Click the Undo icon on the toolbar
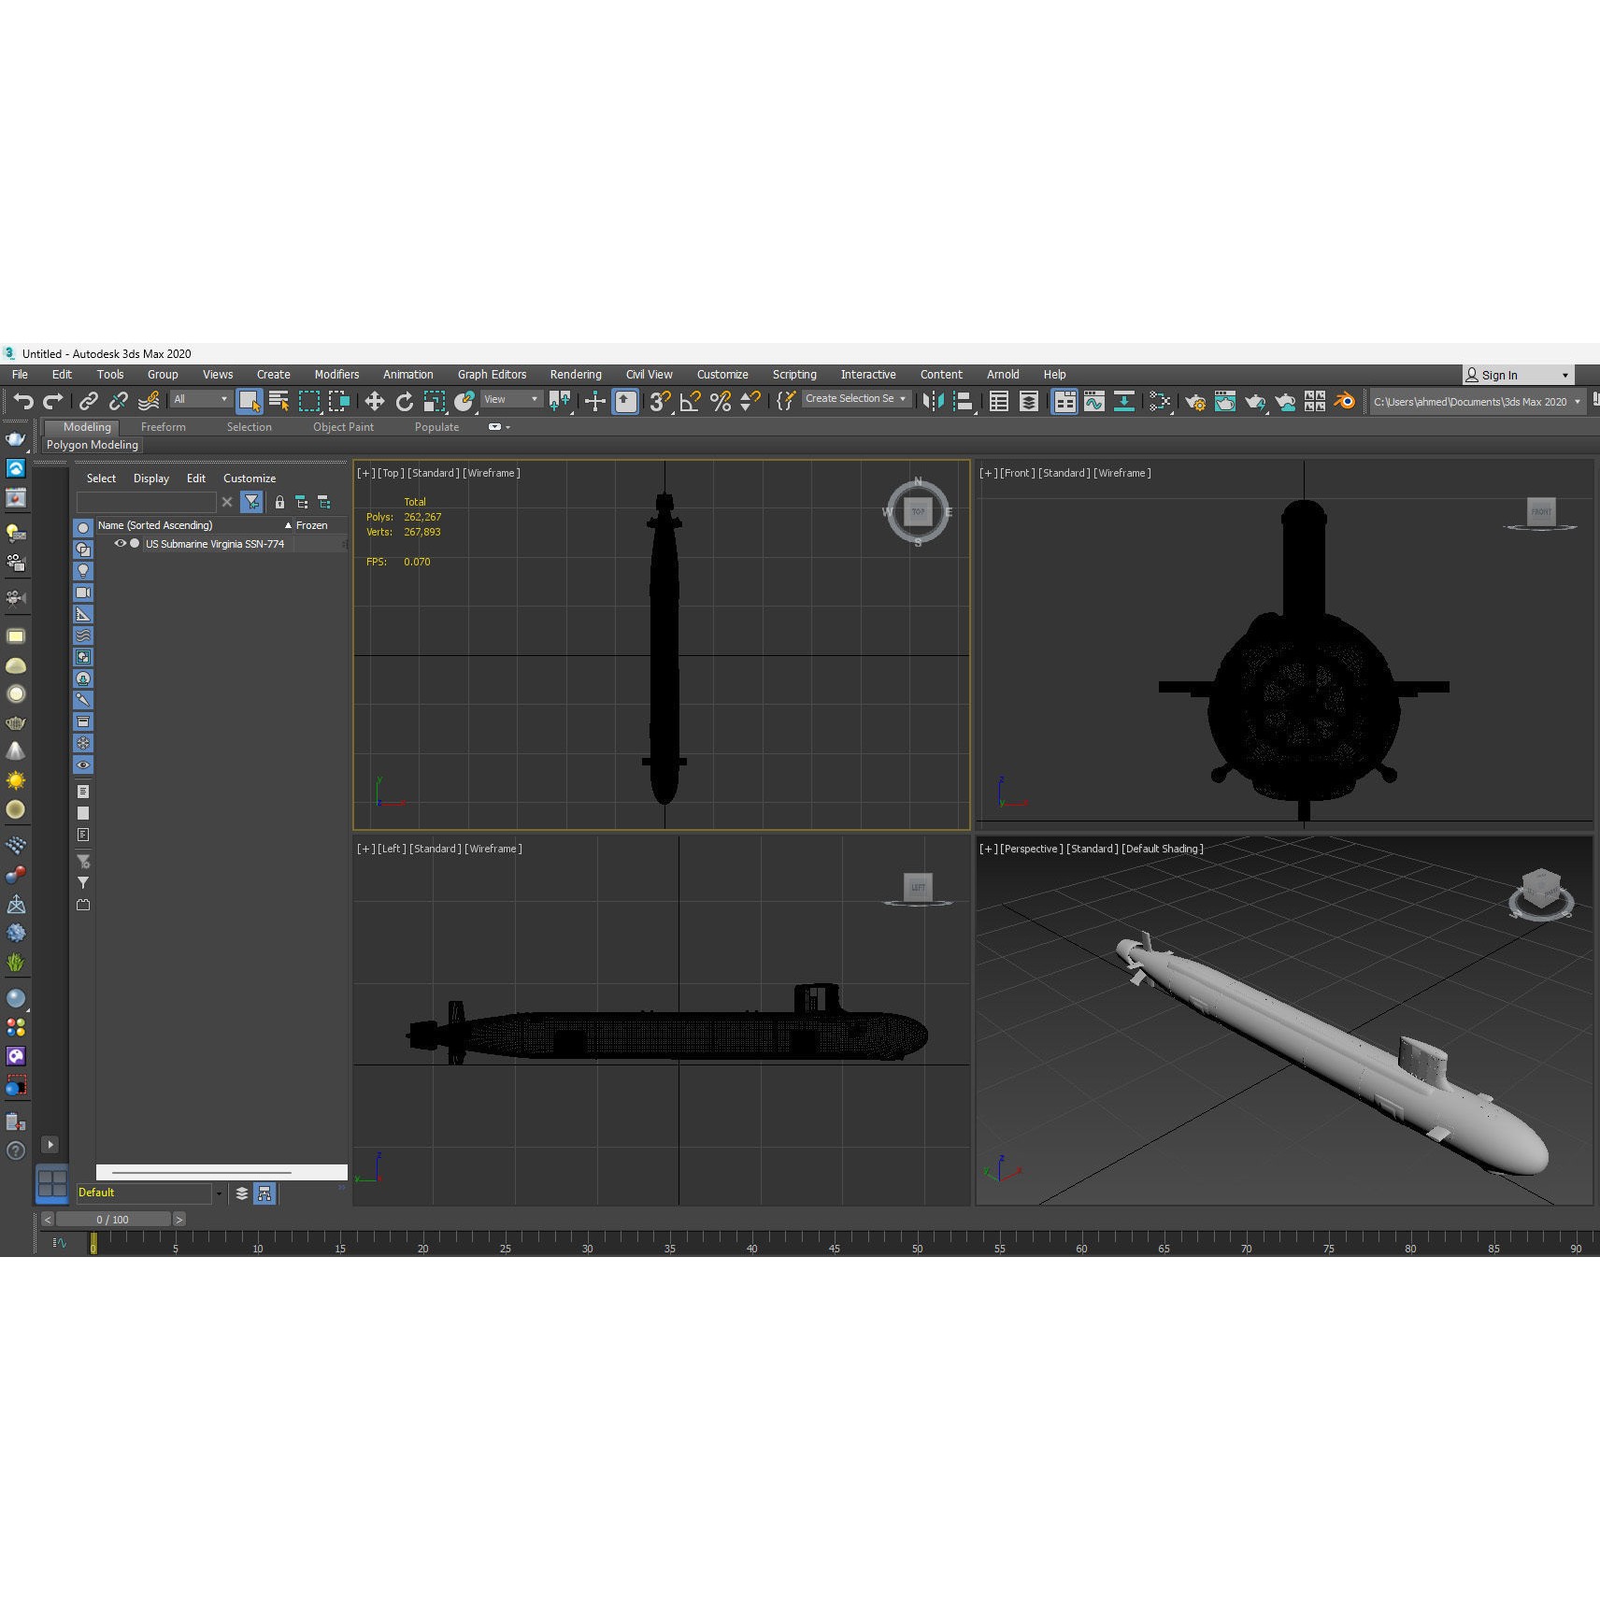1600x1600 pixels. coord(23,401)
